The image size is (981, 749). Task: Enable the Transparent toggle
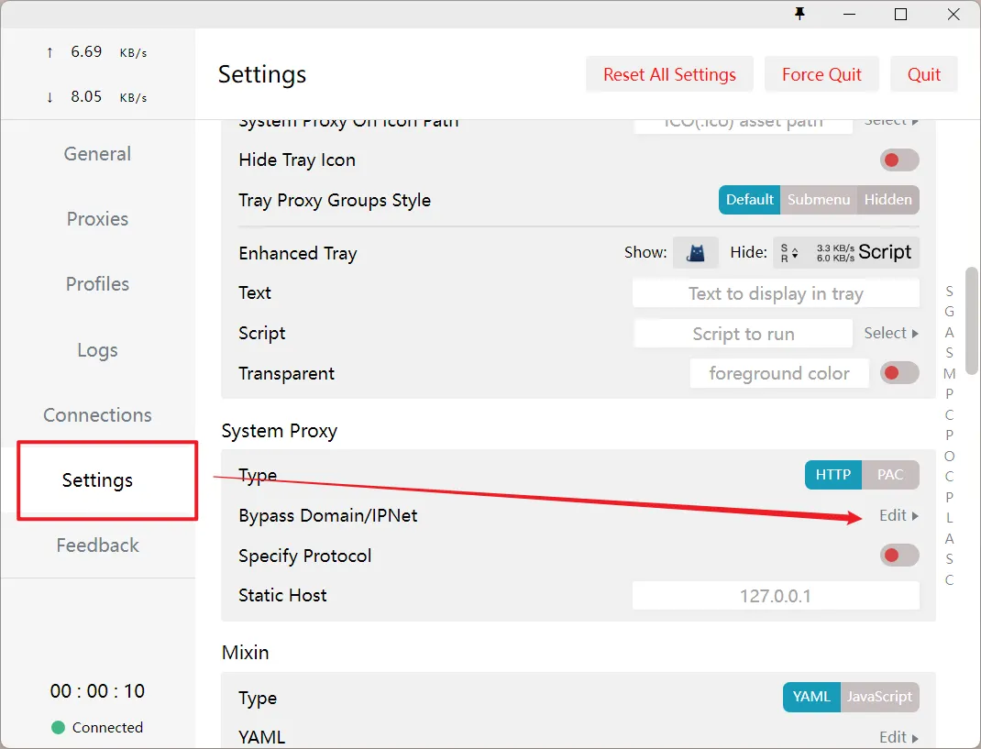pos(898,373)
